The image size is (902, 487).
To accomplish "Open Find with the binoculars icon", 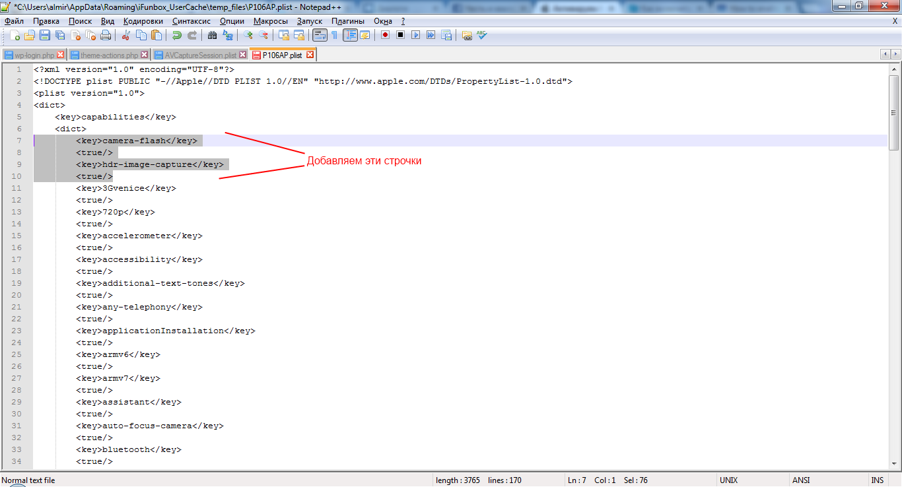I will click(x=212, y=35).
